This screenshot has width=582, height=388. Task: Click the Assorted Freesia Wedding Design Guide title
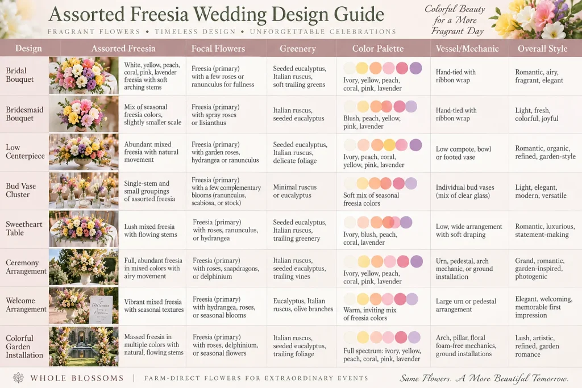tap(216, 14)
